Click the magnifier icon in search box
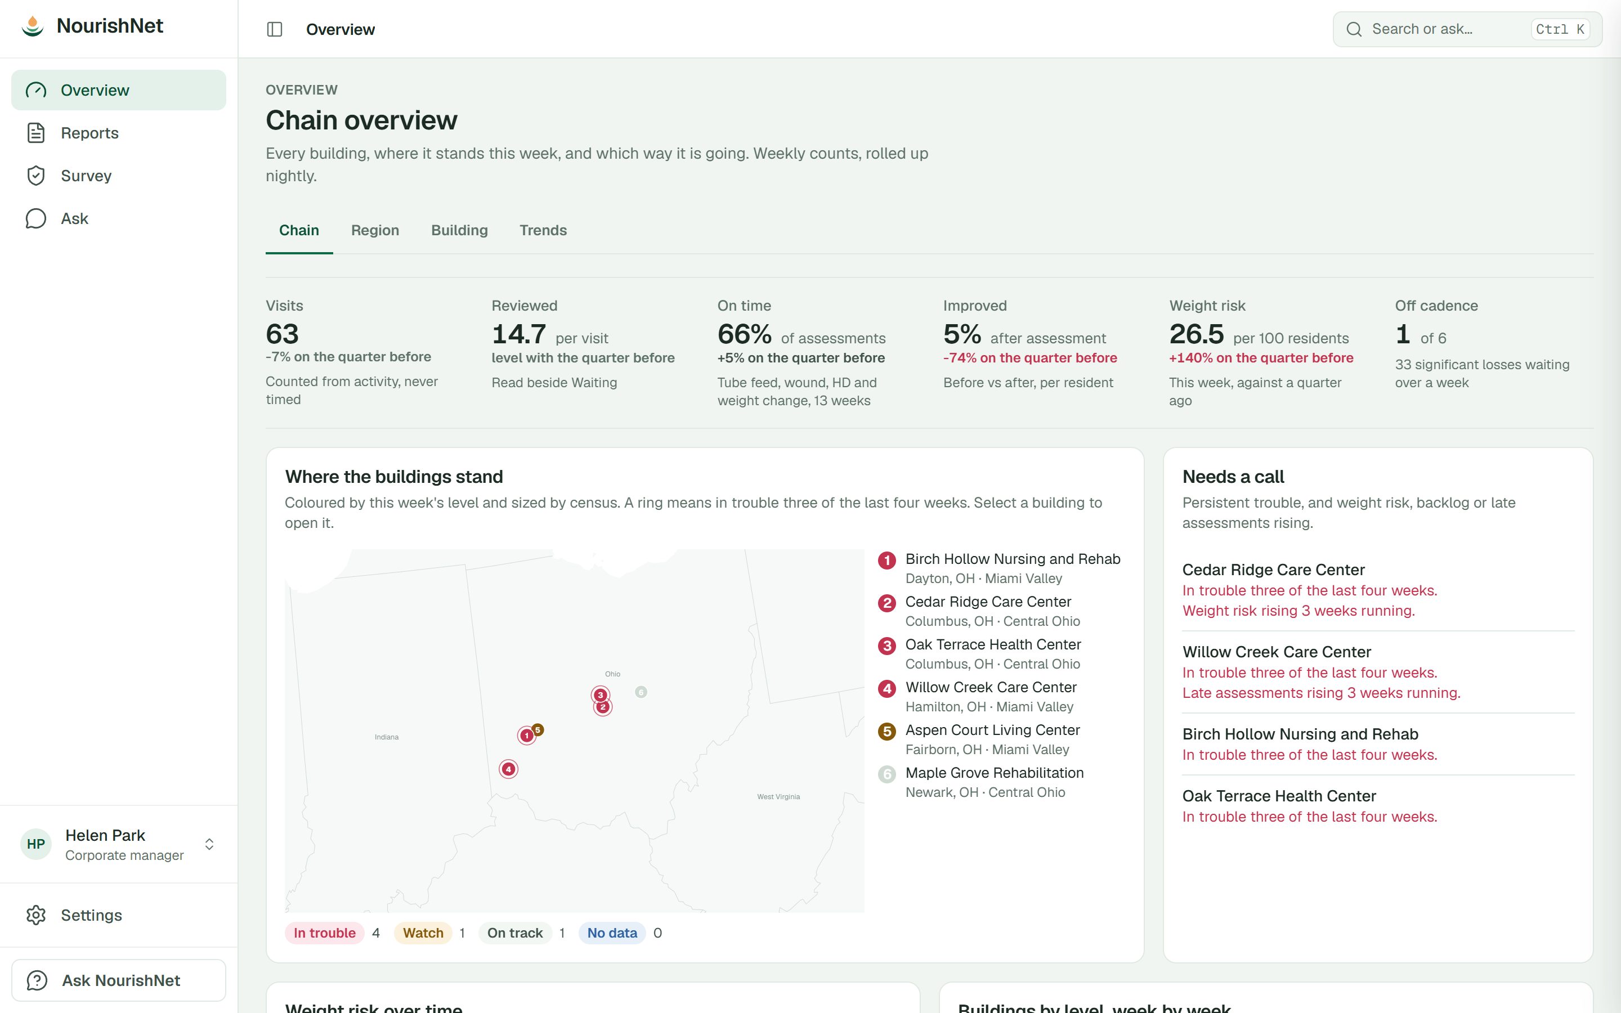This screenshot has width=1621, height=1013. [x=1354, y=29]
